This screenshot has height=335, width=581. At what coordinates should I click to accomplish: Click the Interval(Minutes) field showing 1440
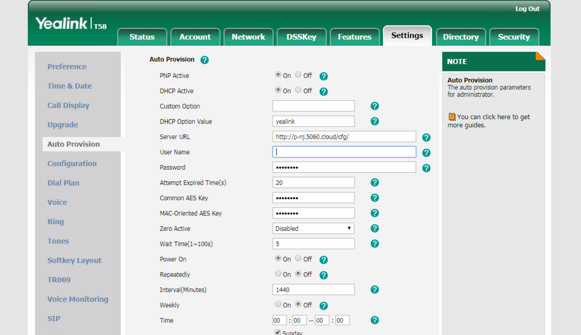tap(314, 290)
